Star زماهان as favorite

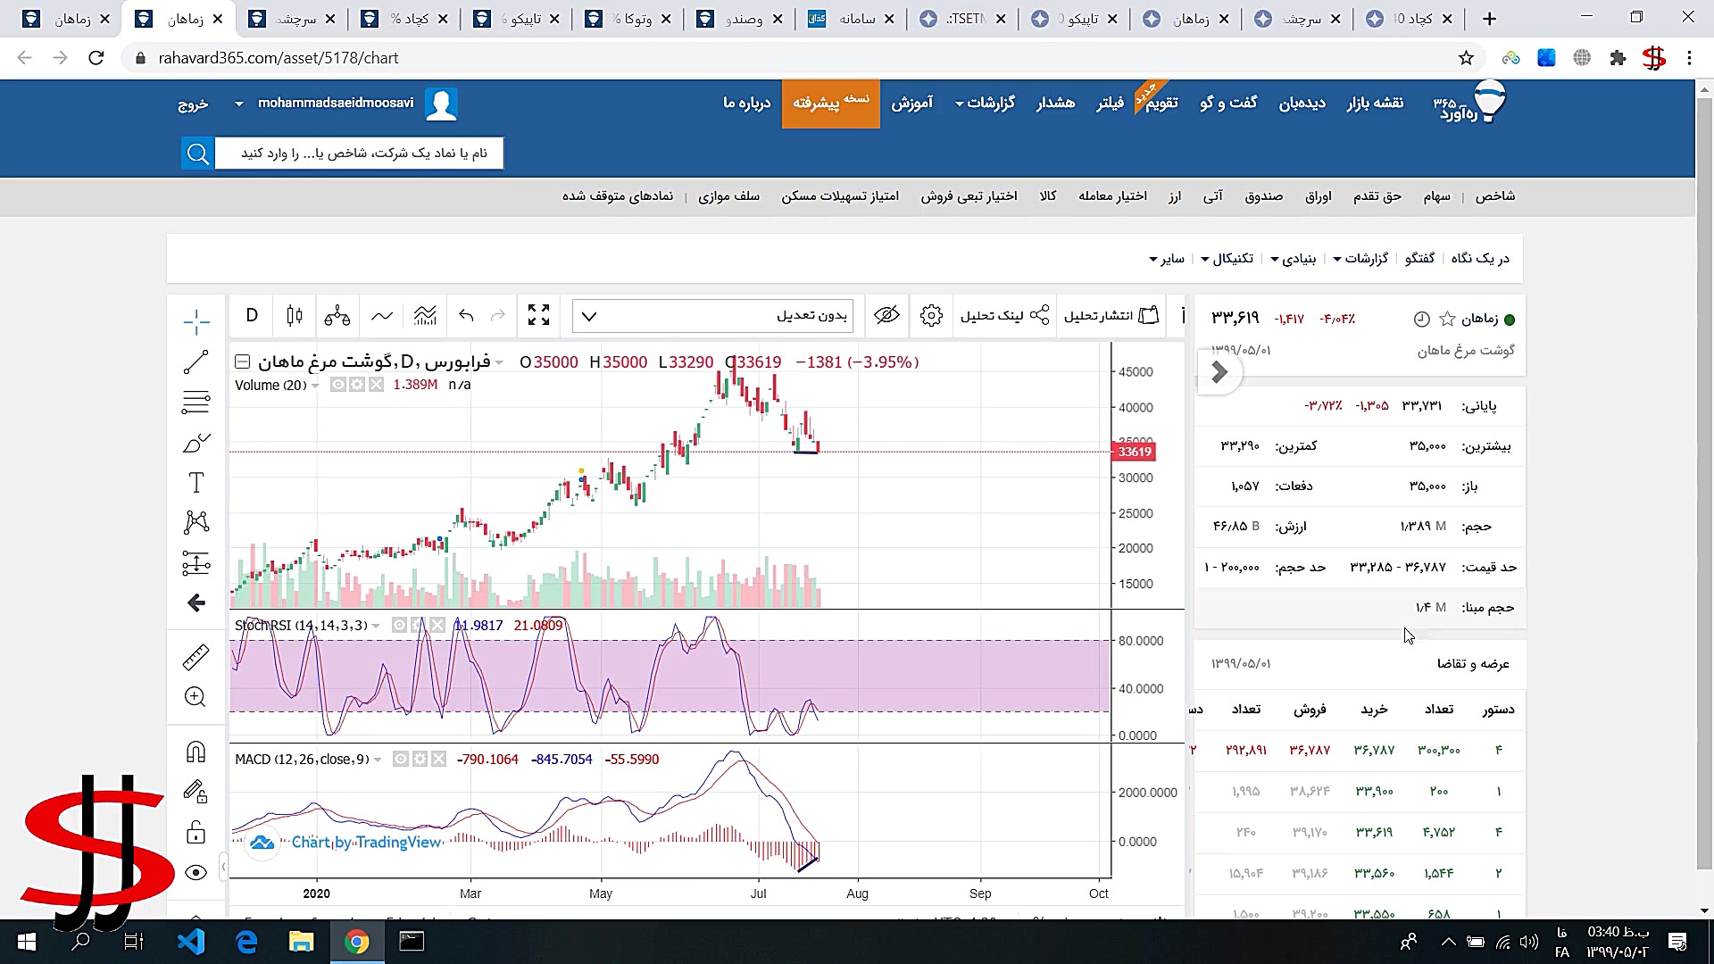tap(1447, 319)
